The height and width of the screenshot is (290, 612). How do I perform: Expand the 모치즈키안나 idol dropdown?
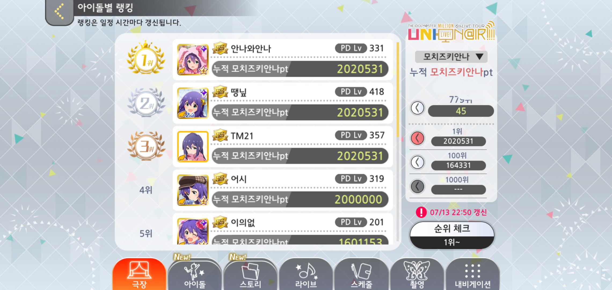coord(451,57)
